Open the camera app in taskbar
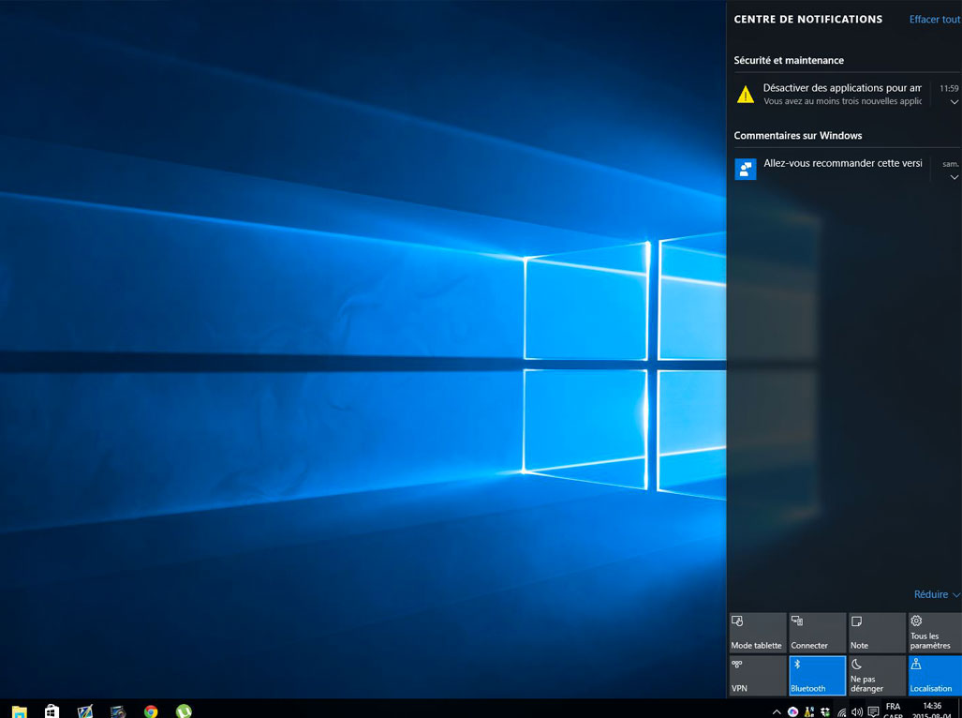 tap(118, 711)
